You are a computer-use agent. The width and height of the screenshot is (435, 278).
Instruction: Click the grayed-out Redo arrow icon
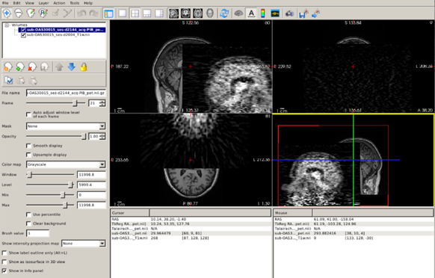(x=93, y=13)
